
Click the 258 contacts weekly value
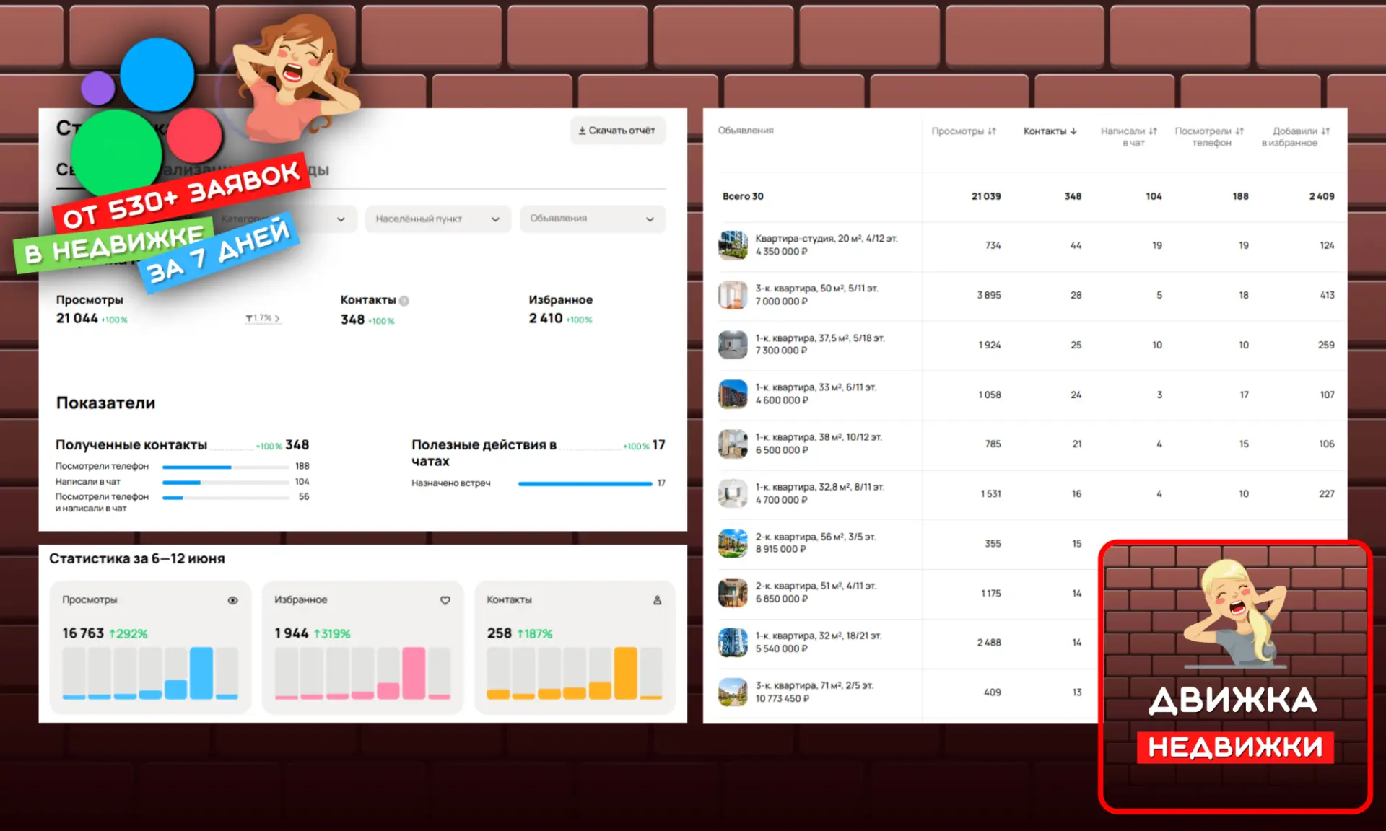(x=500, y=633)
